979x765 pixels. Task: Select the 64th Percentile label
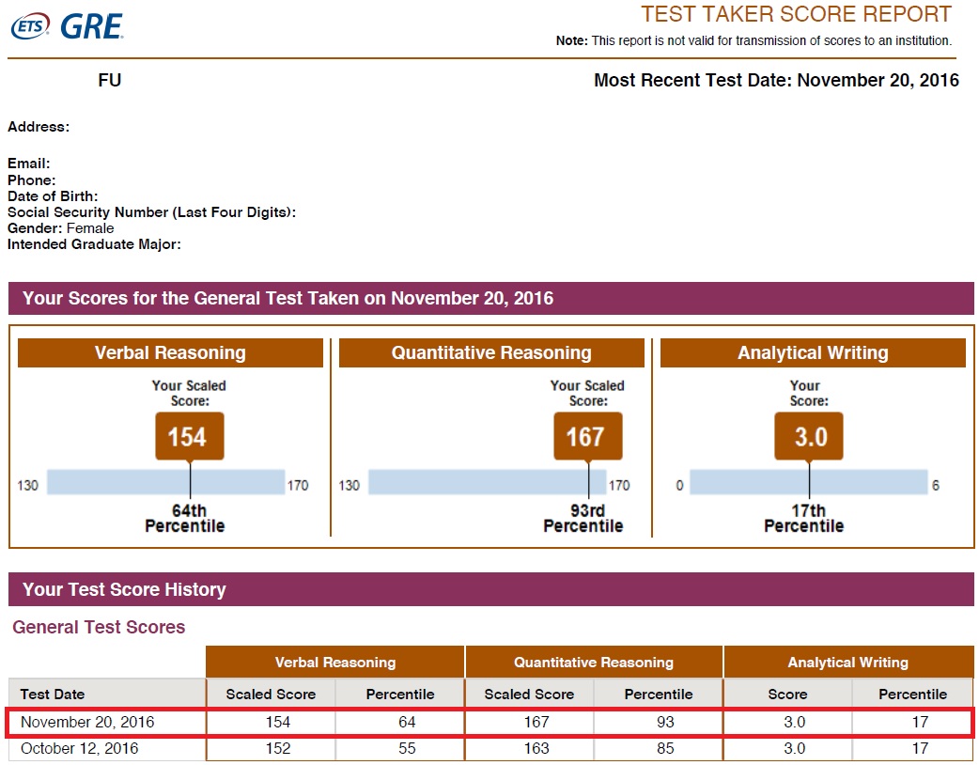point(185,519)
